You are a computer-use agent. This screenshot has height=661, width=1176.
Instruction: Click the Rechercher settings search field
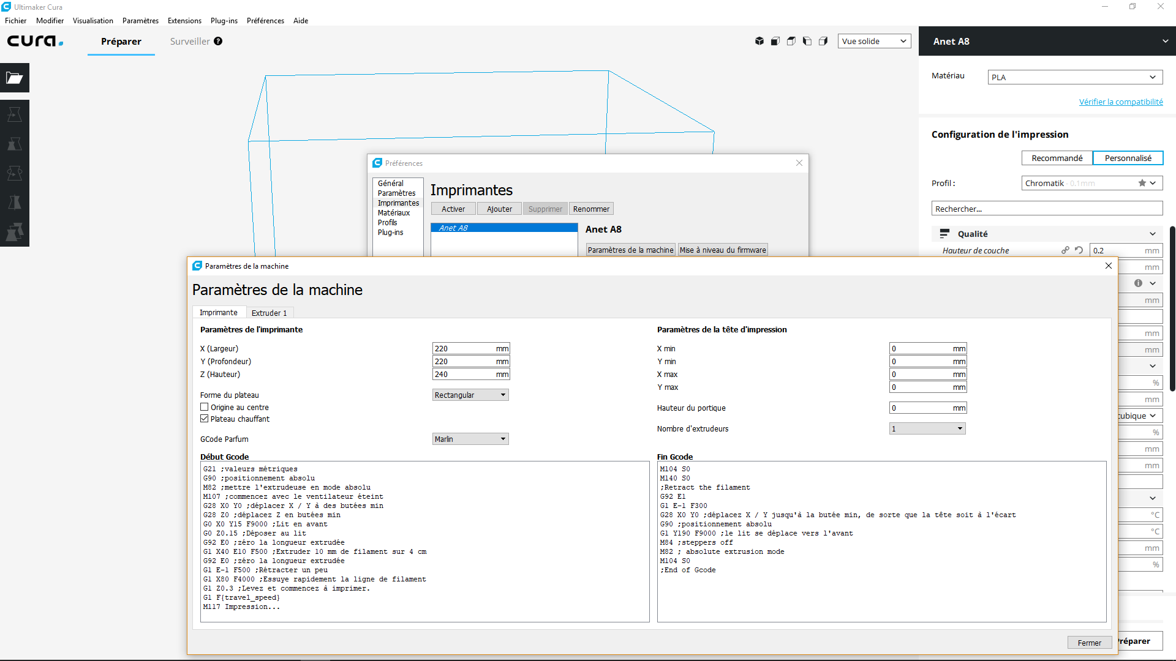[x=1047, y=209]
